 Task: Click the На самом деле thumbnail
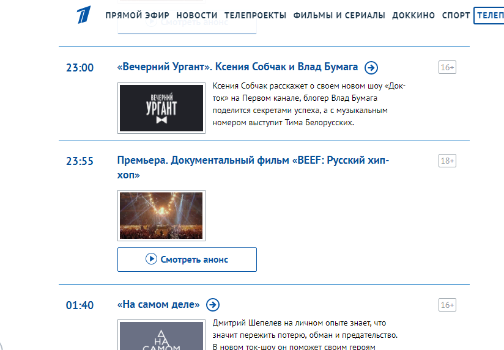[x=161, y=335]
